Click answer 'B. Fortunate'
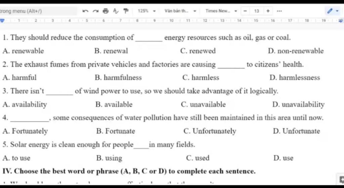 [x=116, y=131]
